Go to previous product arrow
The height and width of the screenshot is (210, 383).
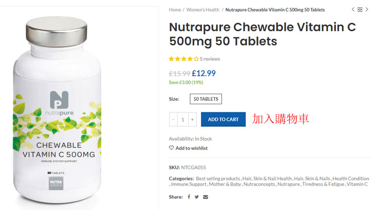(x=353, y=10)
